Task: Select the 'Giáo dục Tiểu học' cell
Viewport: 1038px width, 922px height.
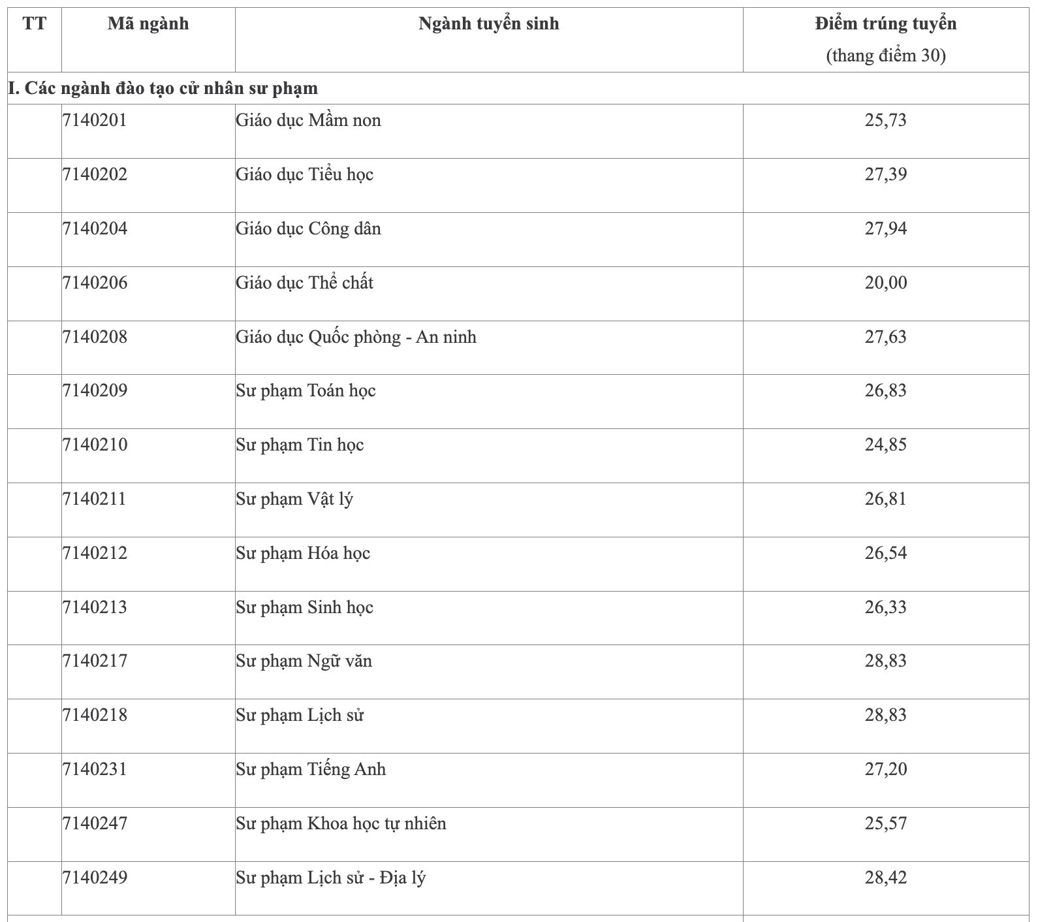Action: 305,175
